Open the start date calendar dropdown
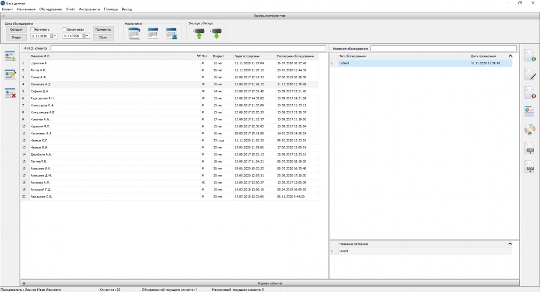The width and height of the screenshot is (540, 292). tap(55, 36)
